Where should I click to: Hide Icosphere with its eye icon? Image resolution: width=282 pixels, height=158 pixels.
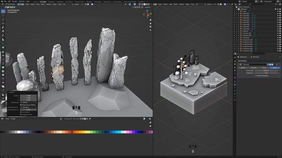pyautogui.click(x=278, y=38)
